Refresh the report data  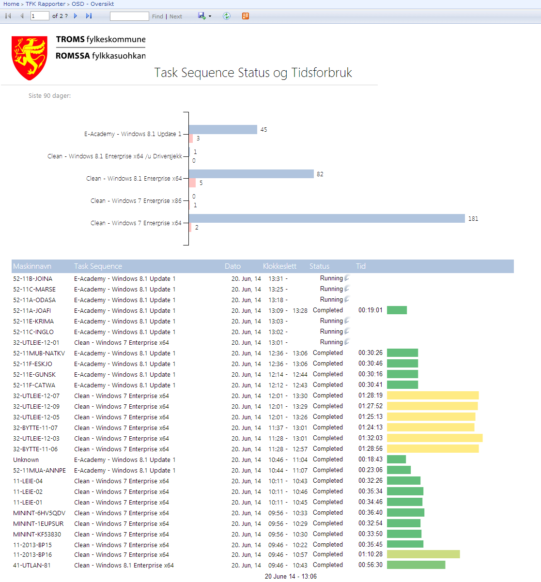coord(226,15)
